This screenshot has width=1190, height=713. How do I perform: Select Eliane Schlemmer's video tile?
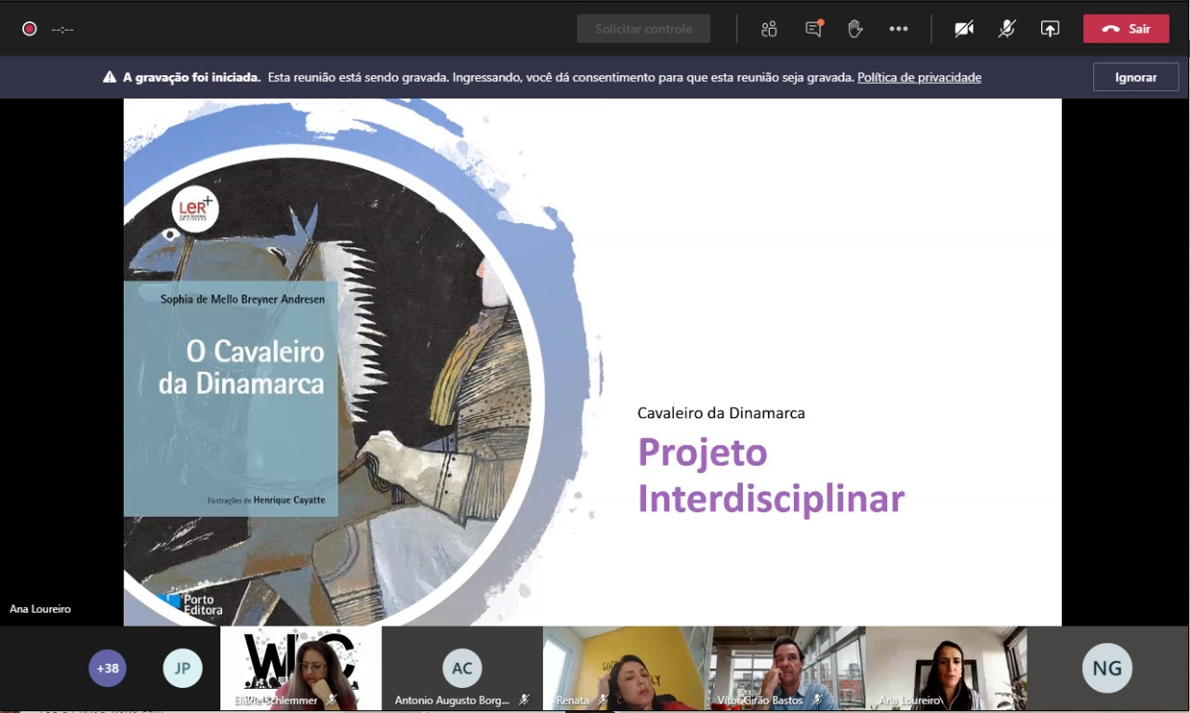(300, 668)
